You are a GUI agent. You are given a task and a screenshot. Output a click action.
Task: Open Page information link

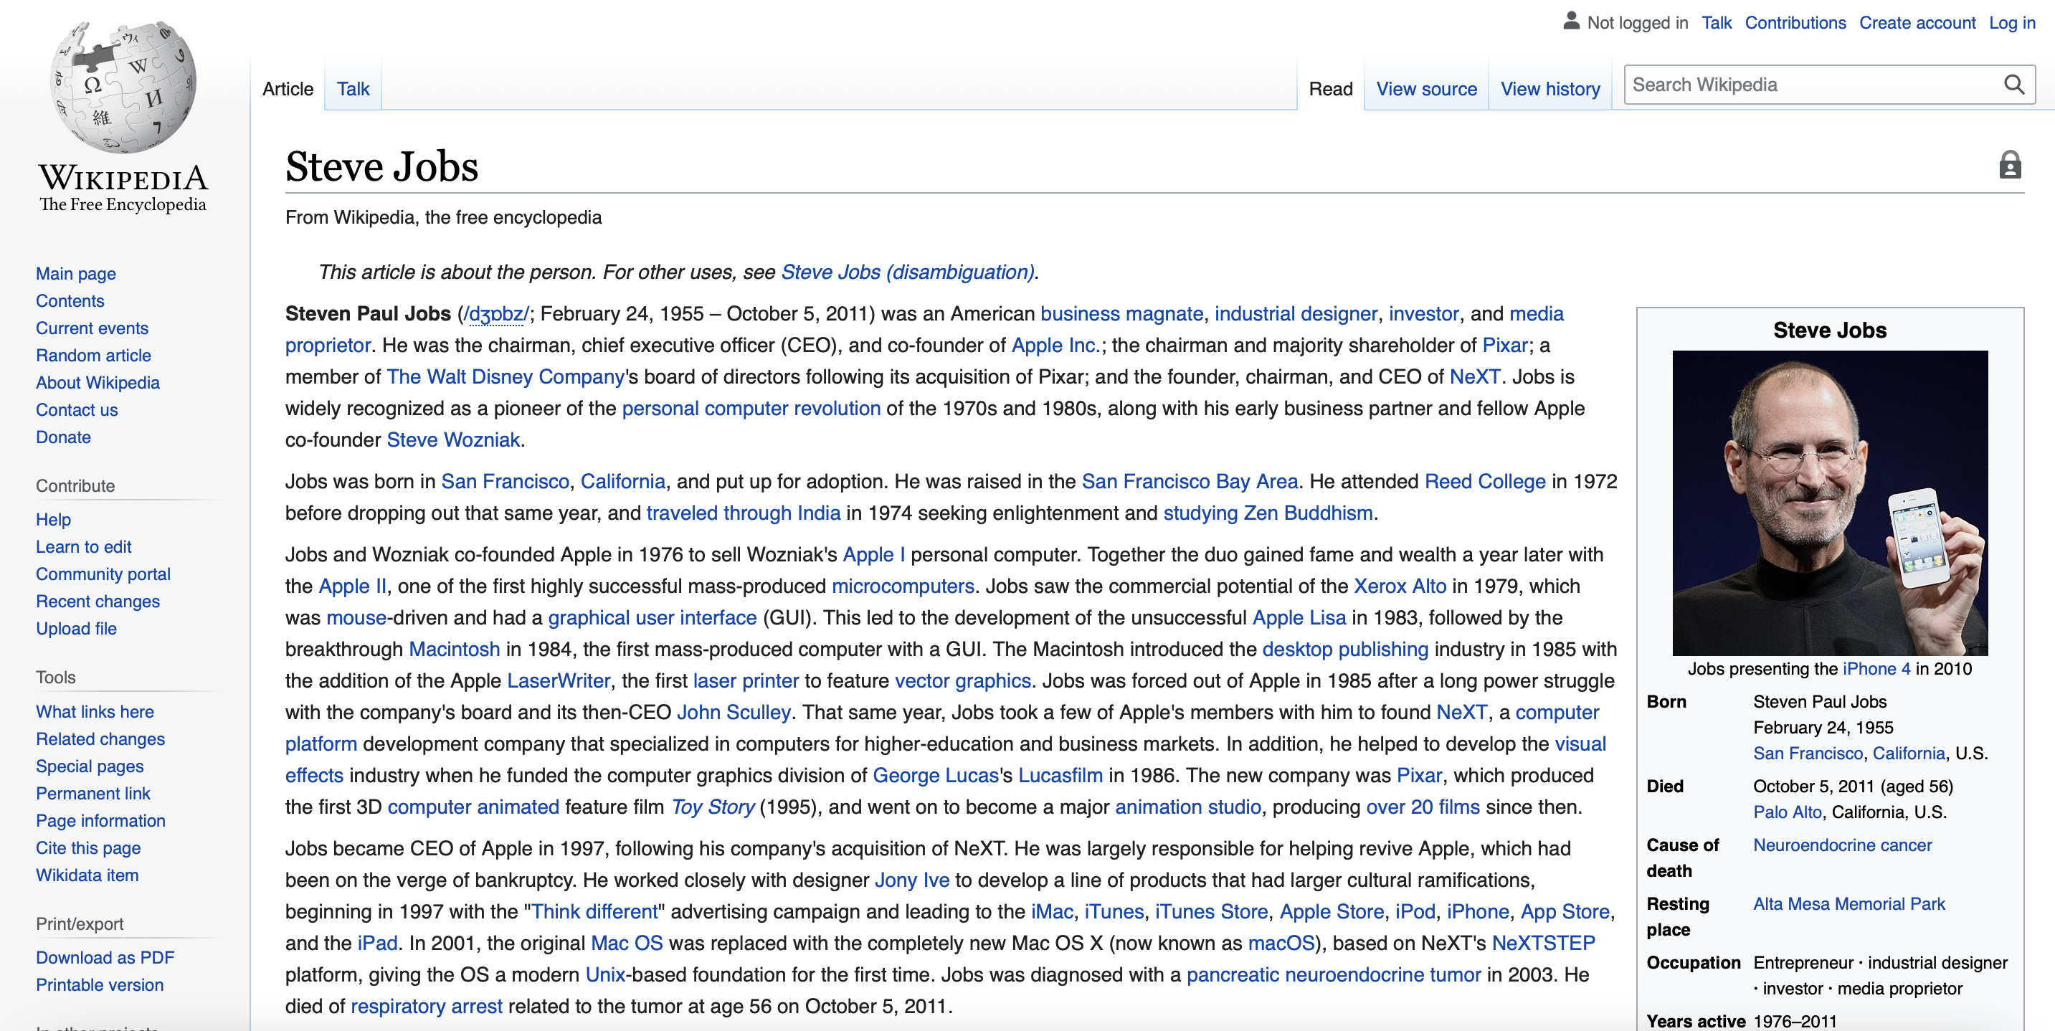click(100, 819)
